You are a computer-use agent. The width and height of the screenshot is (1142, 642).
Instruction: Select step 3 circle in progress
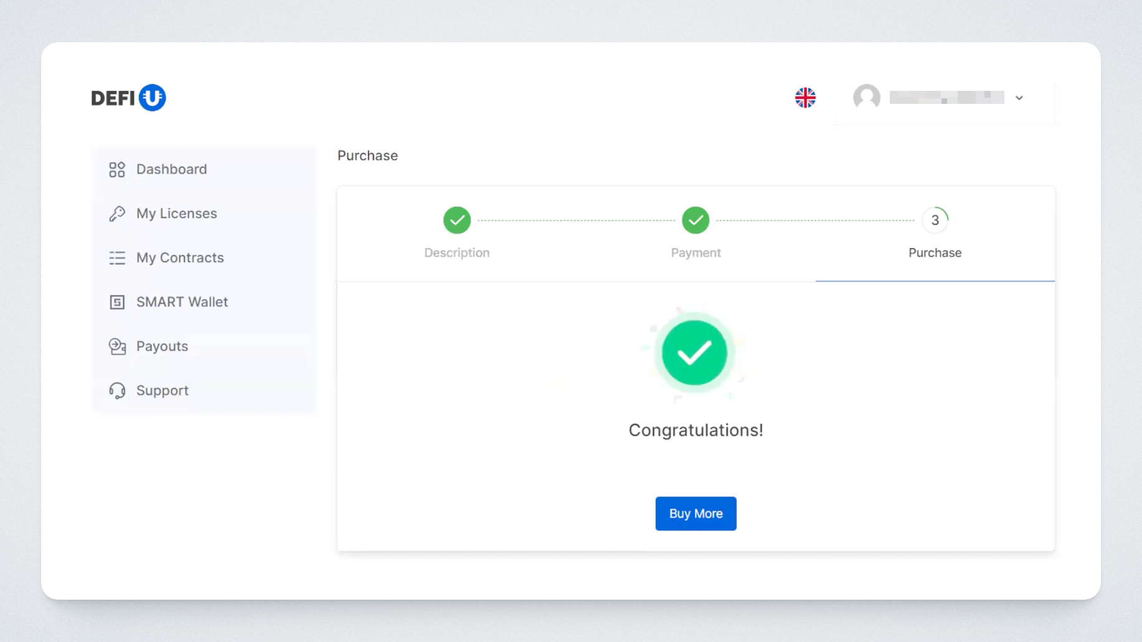point(935,220)
